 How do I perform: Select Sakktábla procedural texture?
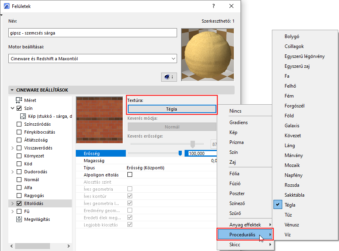click(x=294, y=195)
